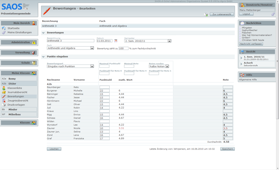This screenshot has width=279, height=170.
Task: Open the Pfingsten message
Action: [247, 28]
